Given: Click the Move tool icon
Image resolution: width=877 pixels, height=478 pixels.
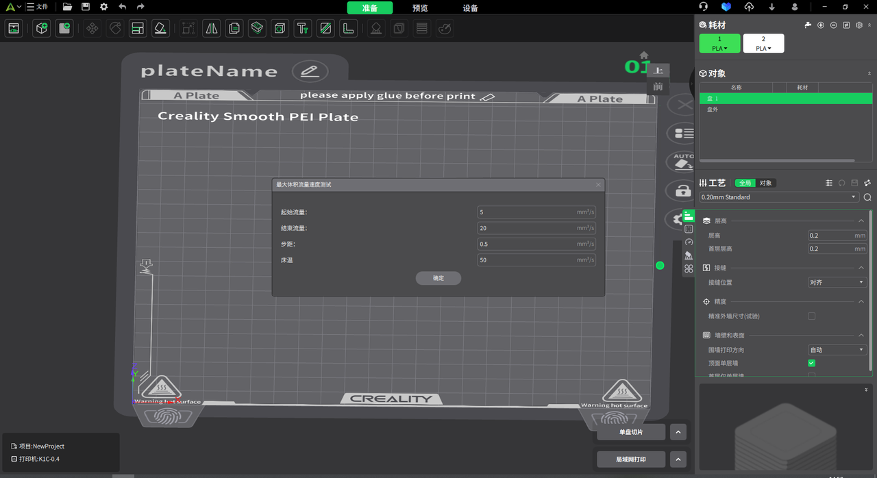Looking at the screenshot, I should point(92,29).
